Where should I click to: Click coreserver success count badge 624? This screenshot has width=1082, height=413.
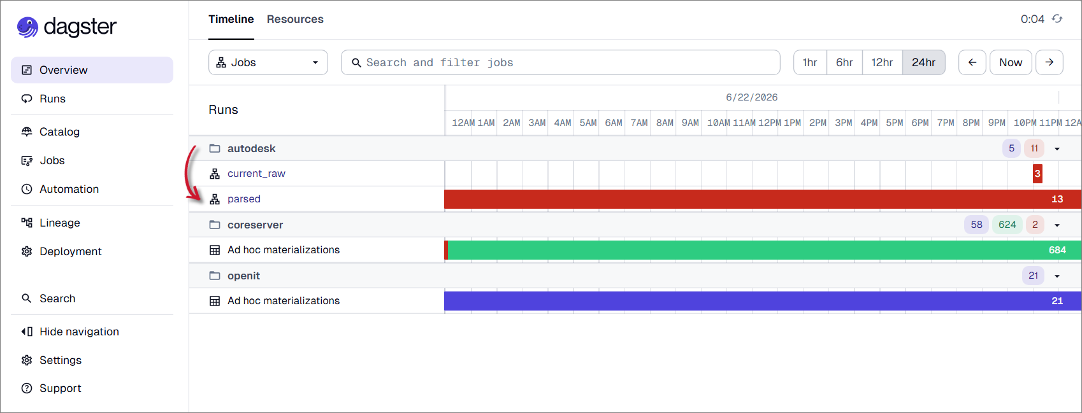(x=1007, y=225)
